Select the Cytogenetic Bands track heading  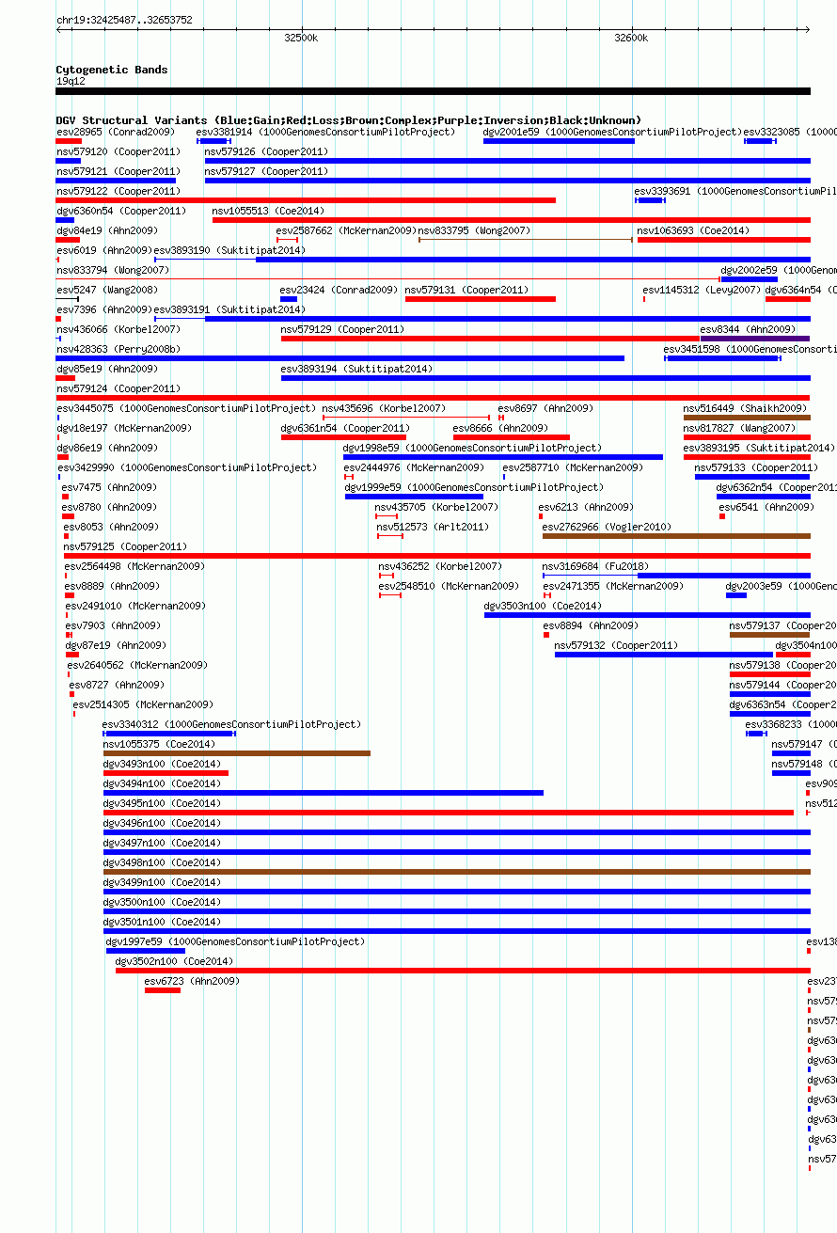[x=112, y=70]
